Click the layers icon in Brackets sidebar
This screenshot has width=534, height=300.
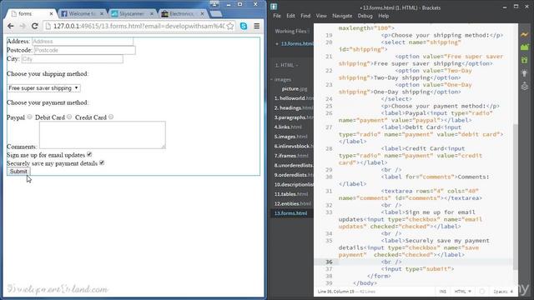point(524,86)
